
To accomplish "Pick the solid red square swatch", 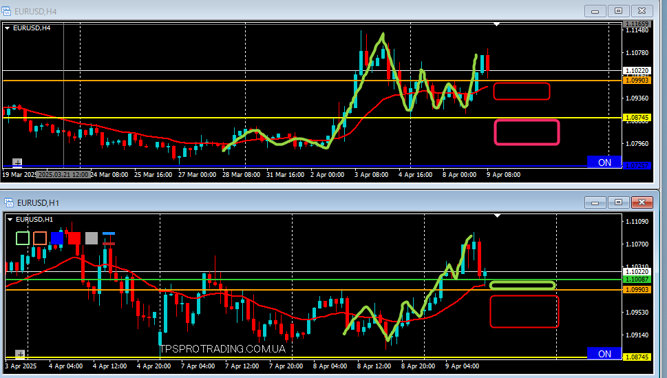I will (74, 238).
